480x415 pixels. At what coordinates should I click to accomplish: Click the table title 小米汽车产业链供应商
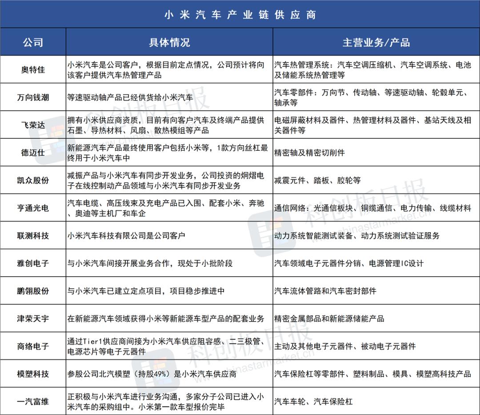(x=240, y=15)
